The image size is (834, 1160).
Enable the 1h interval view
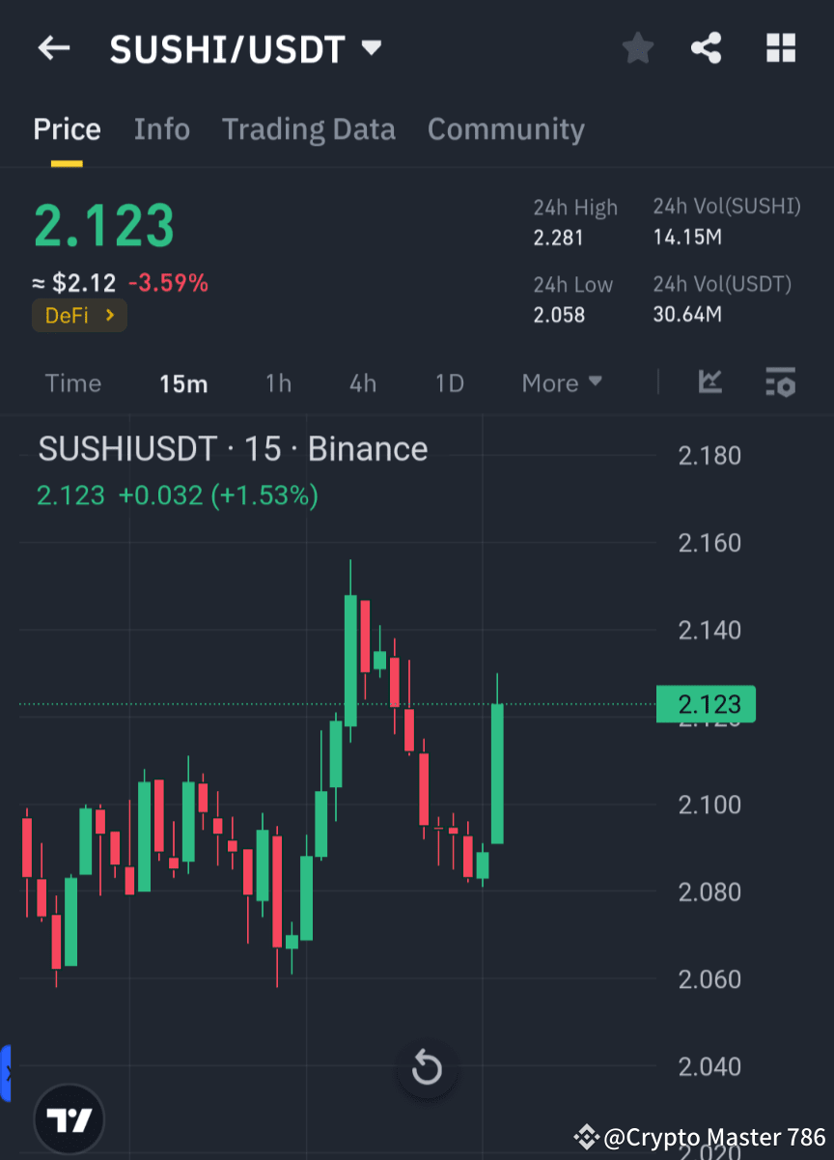coord(278,382)
